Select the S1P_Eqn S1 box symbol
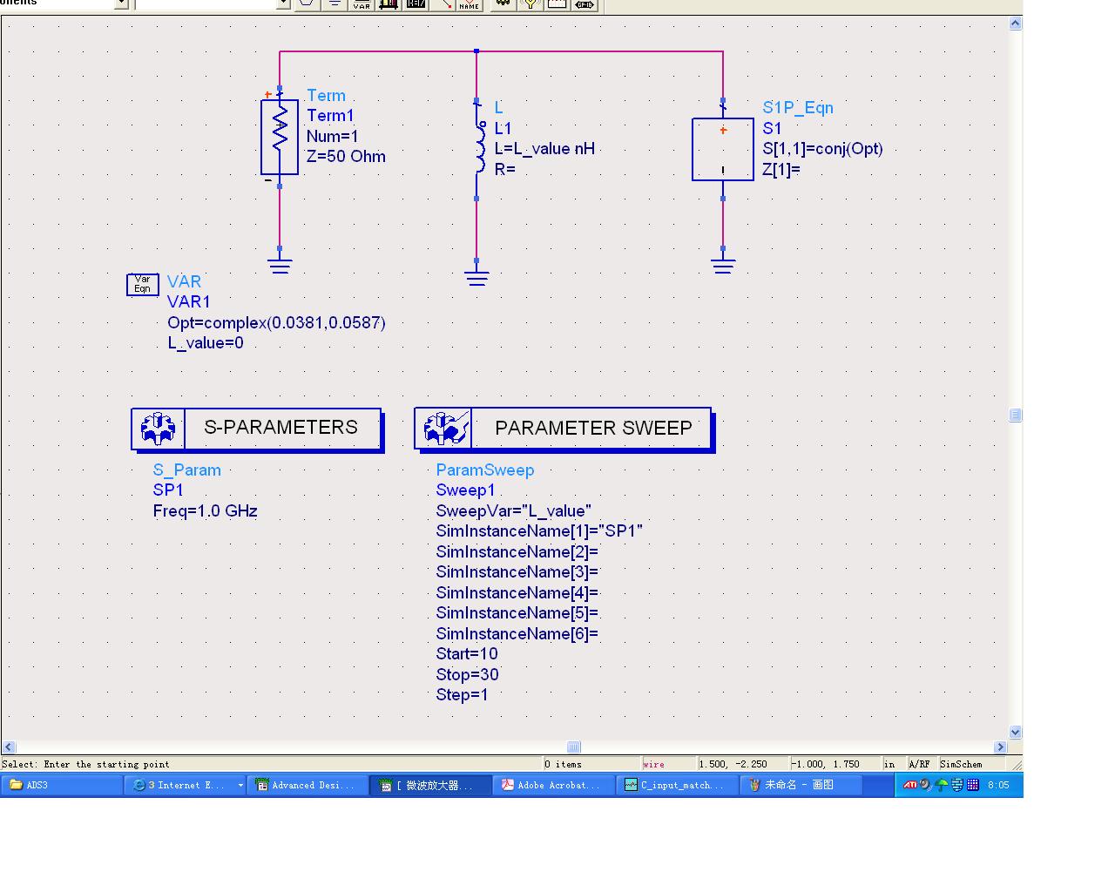The height and width of the screenshot is (892, 1115). click(x=723, y=149)
